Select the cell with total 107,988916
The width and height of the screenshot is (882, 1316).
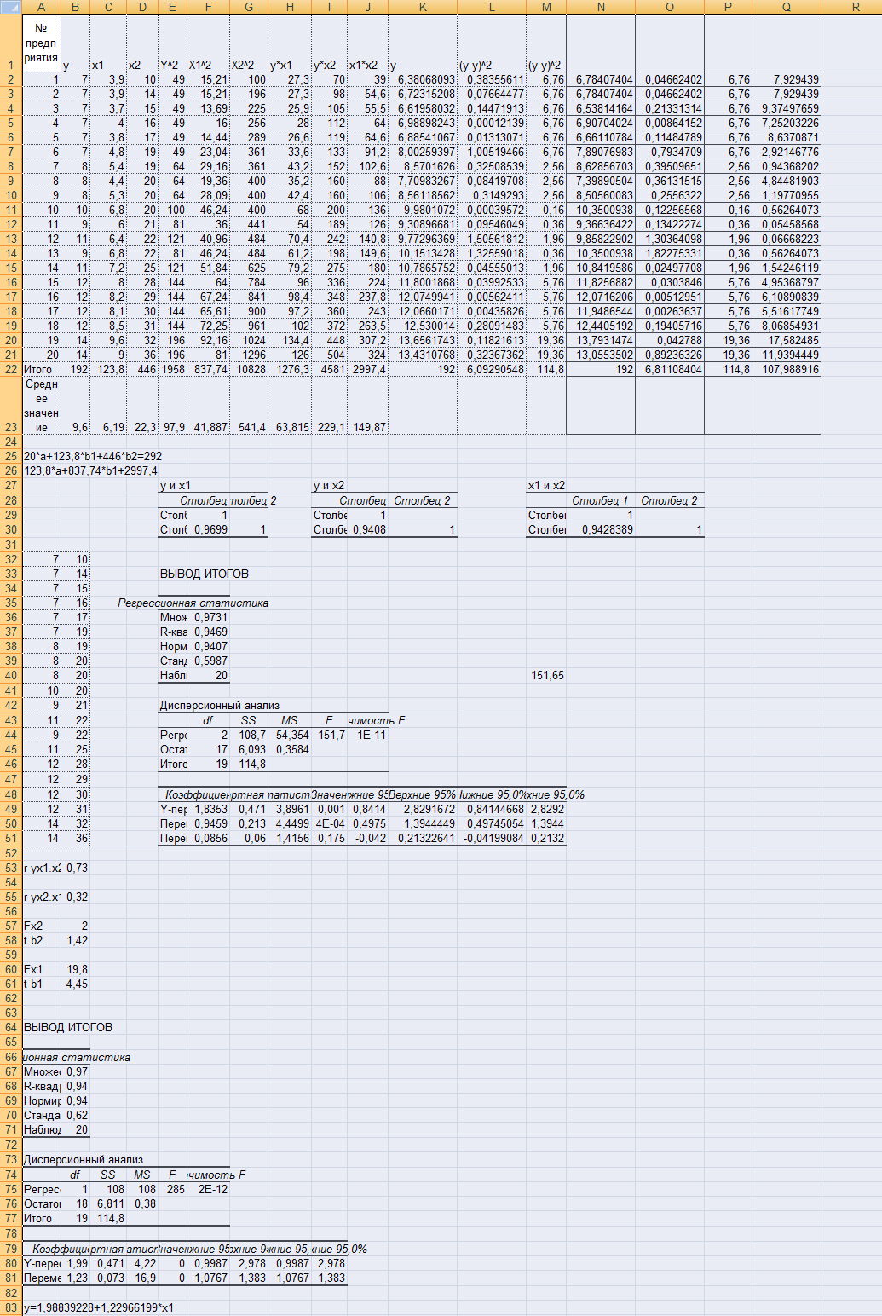pos(787,369)
